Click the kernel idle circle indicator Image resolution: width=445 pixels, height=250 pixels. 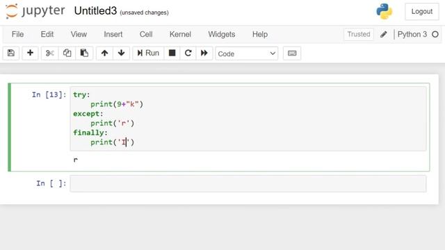[x=435, y=34]
